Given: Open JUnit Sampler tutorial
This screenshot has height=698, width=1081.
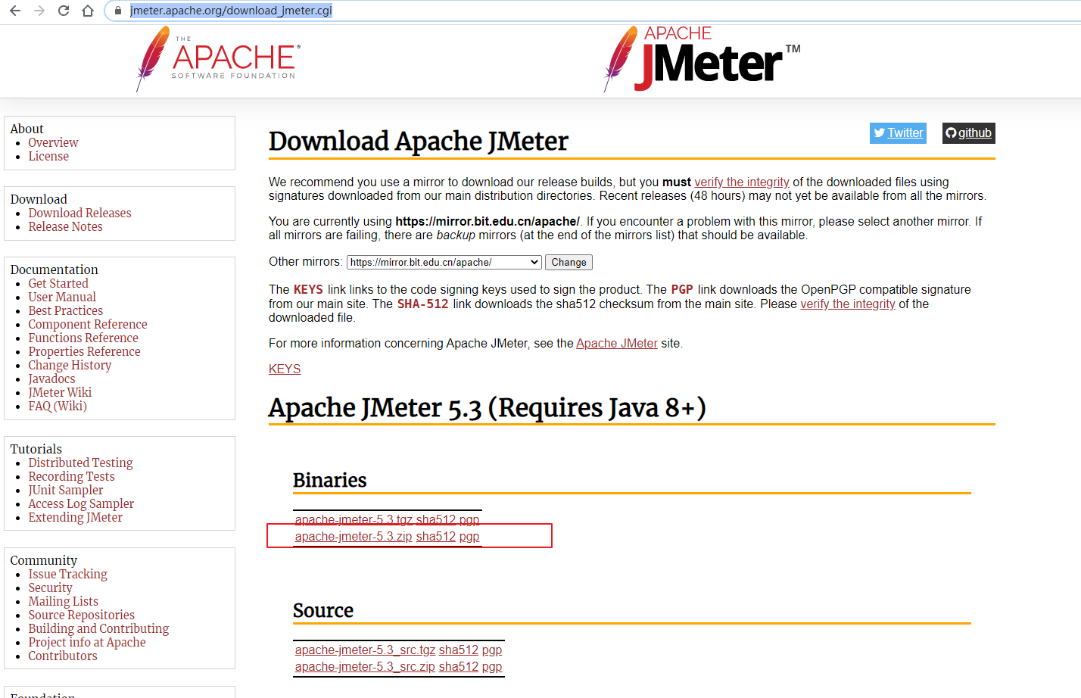Looking at the screenshot, I should click(x=66, y=490).
